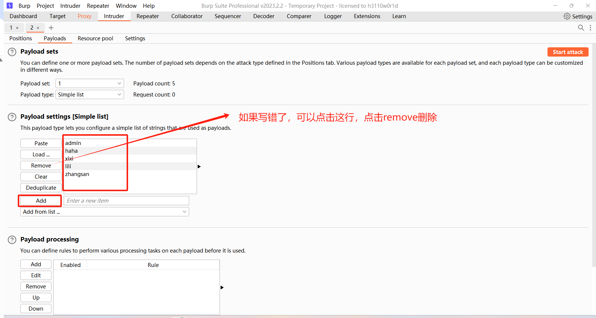Select the zhangsan payload entry
596x318 pixels.
pyautogui.click(x=130, y=174)
